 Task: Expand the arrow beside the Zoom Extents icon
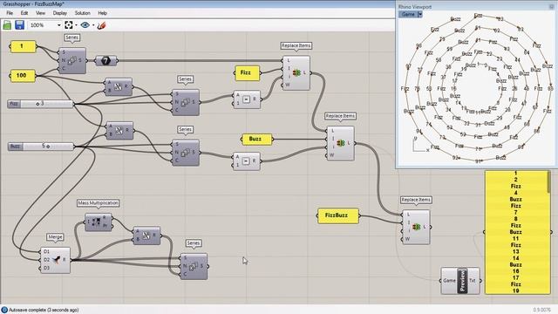76,25
